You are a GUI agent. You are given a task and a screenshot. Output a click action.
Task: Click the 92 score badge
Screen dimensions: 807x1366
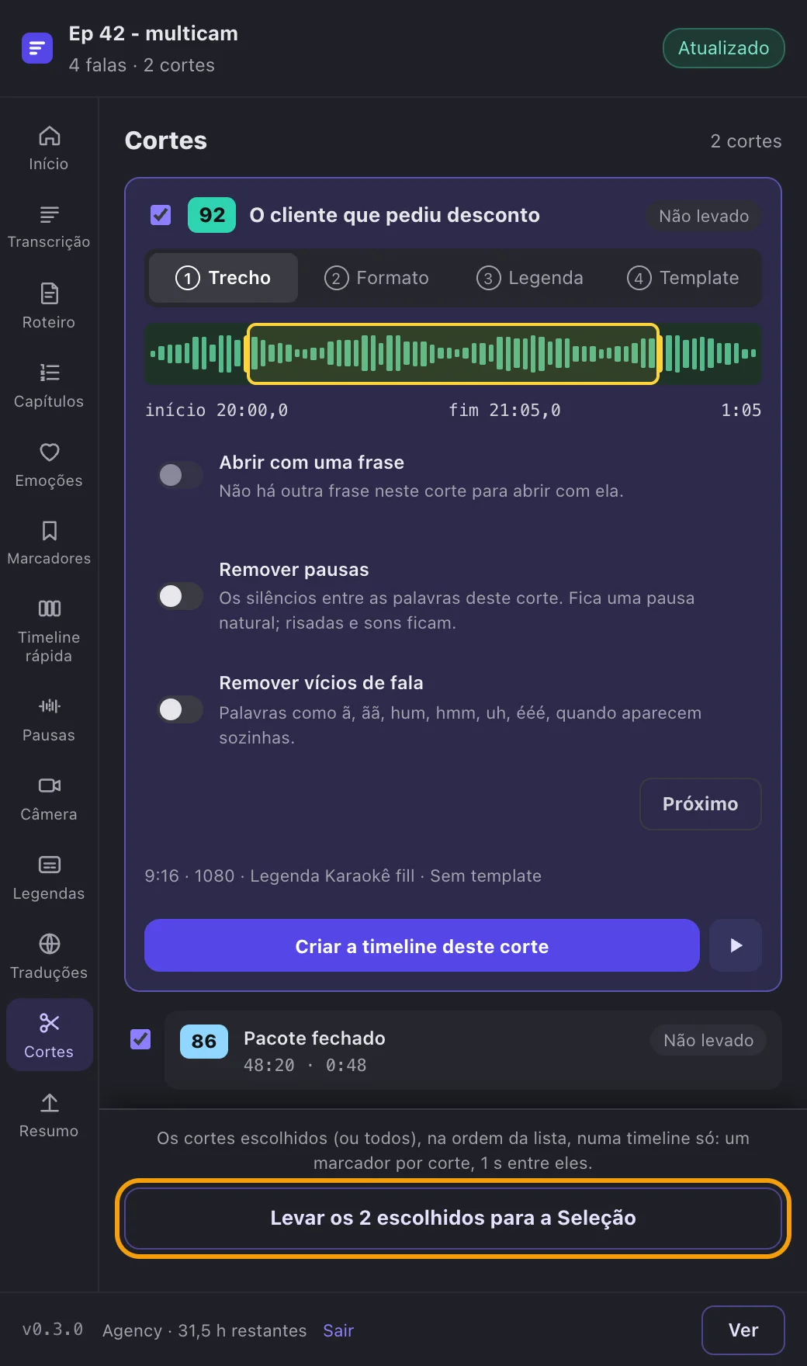(x=212, y=215)
